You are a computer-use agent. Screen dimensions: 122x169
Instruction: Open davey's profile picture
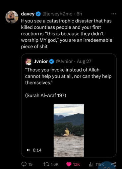[x=12, y=17]
